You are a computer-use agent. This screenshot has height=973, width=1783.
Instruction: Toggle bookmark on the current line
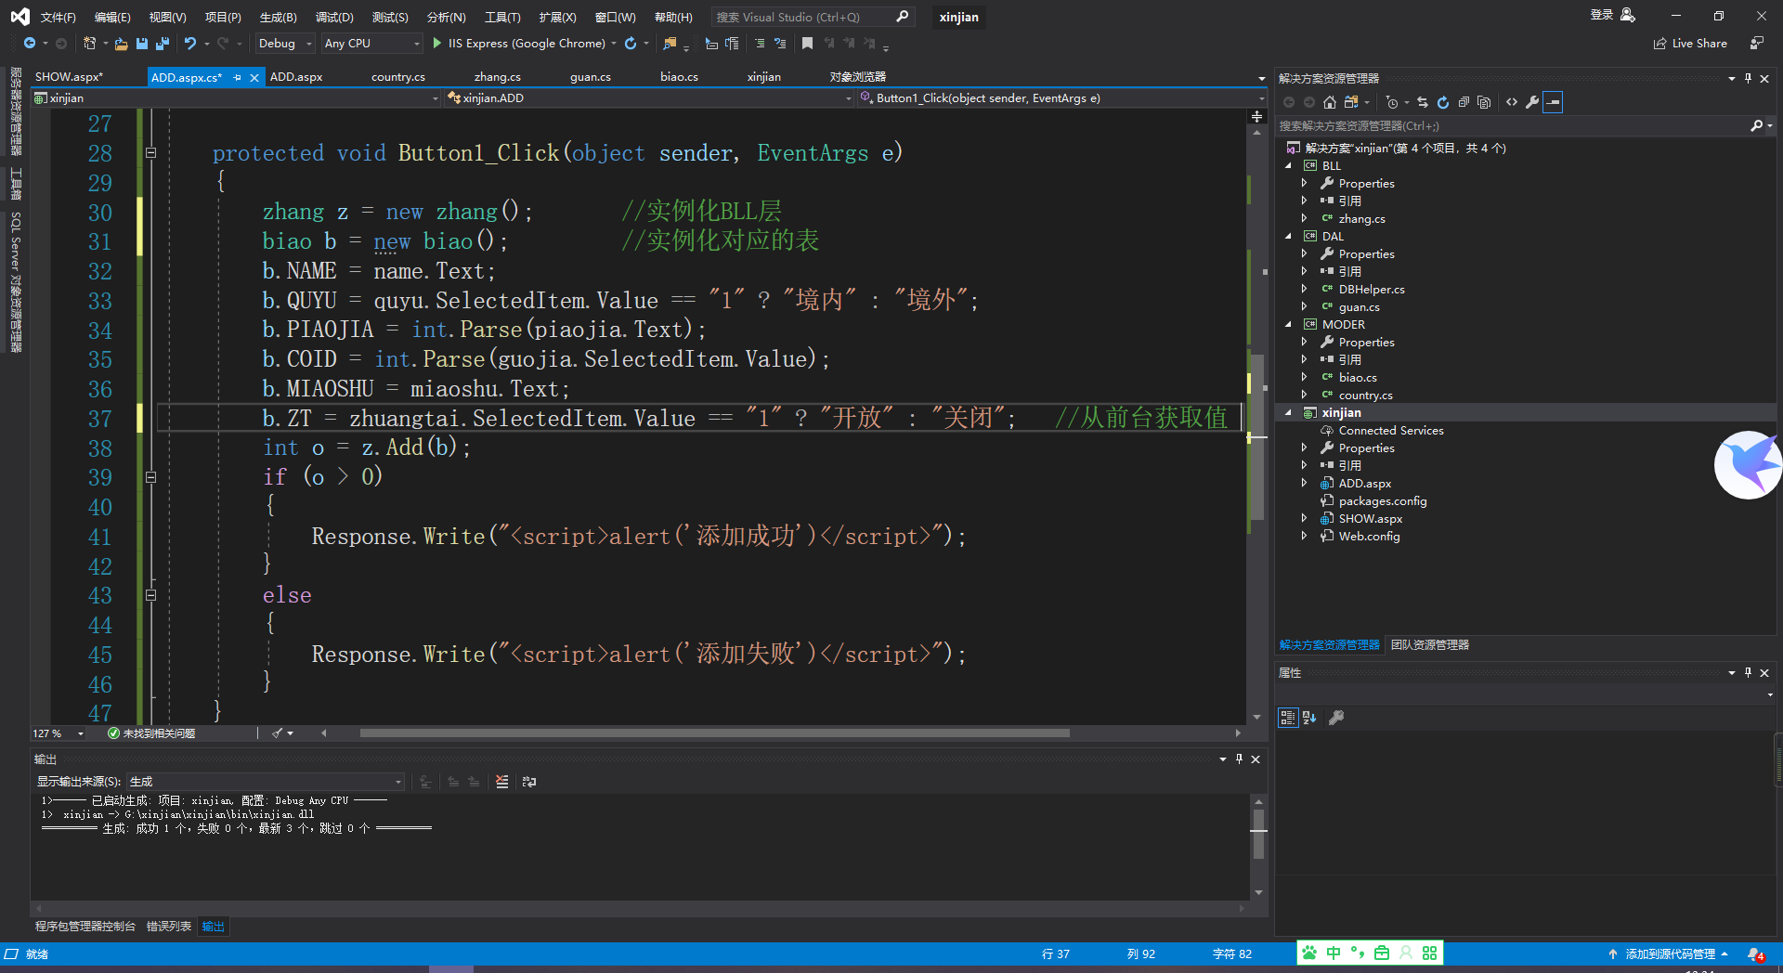(807, 44)
